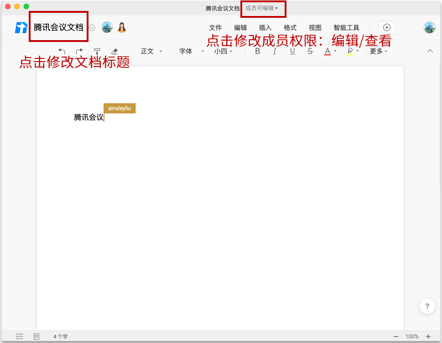Click the 100% zoom level value

tap(412, 337)
